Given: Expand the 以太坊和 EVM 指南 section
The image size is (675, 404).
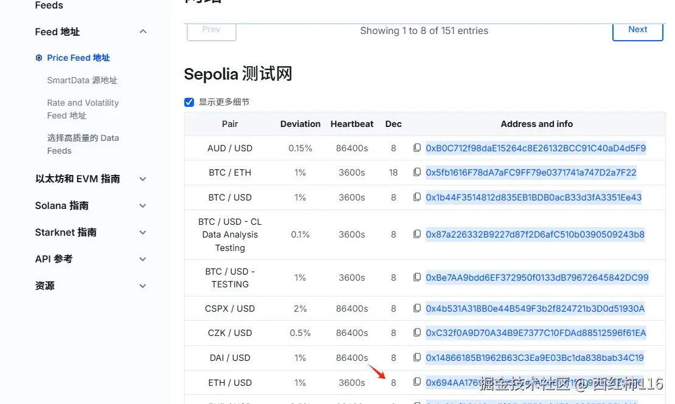Looking at the screenshot, I should tap(143, 179).
